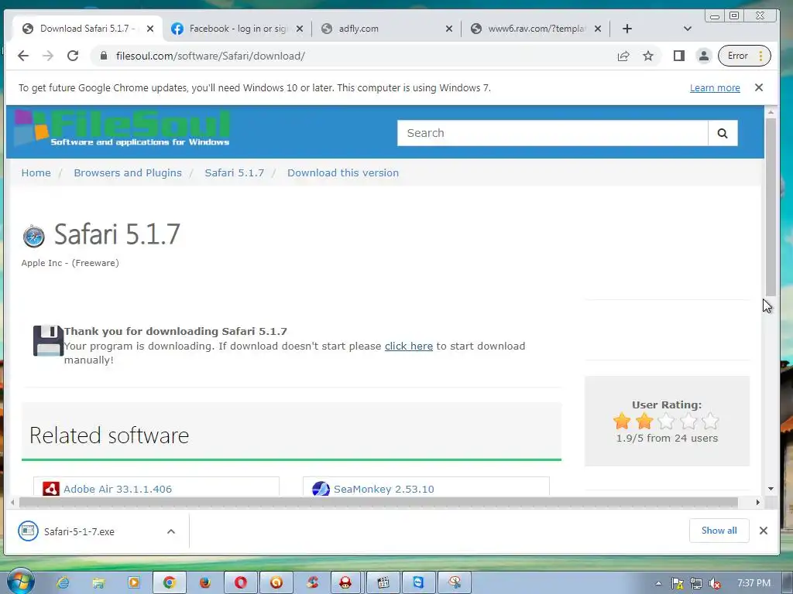793x594 pixels.
Task: Dismiss the Chrome updates notification bar
Action: pos(759,87)
